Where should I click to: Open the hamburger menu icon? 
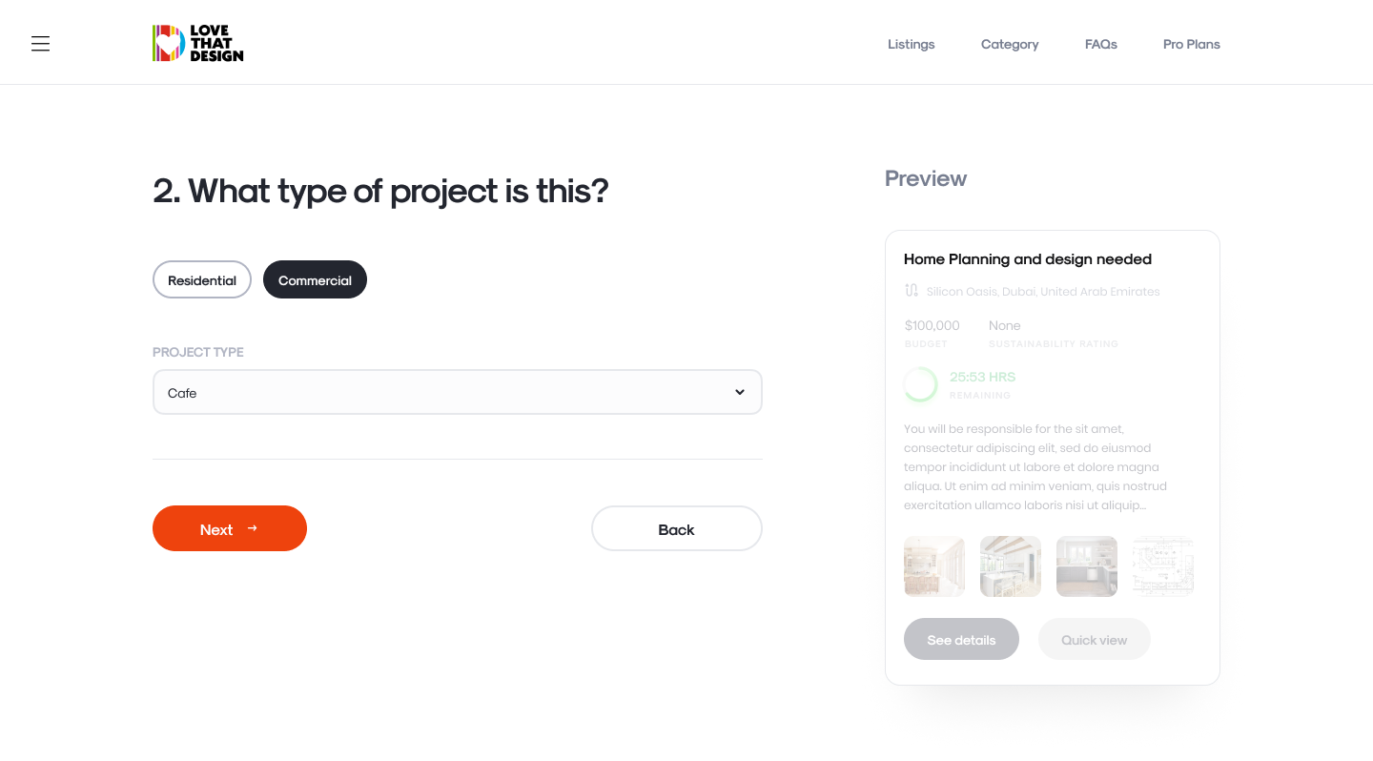(40, 44)
